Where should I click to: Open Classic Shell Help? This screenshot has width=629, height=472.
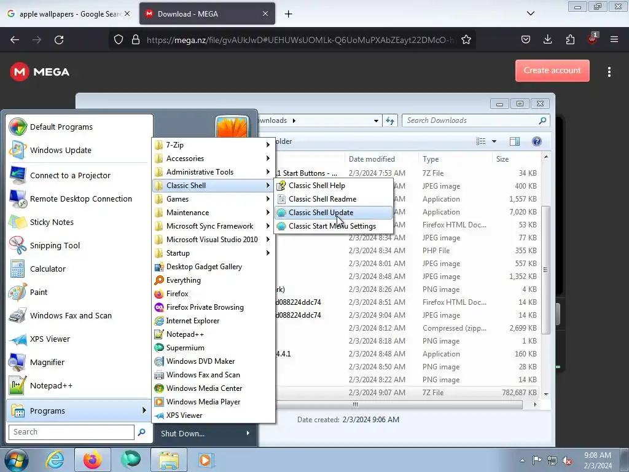pyautogui.click(x=334, y=186)
